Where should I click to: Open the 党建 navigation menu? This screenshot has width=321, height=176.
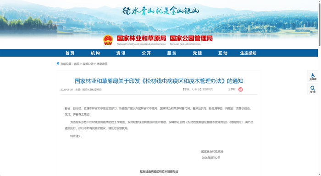click(x=197, y=53)
